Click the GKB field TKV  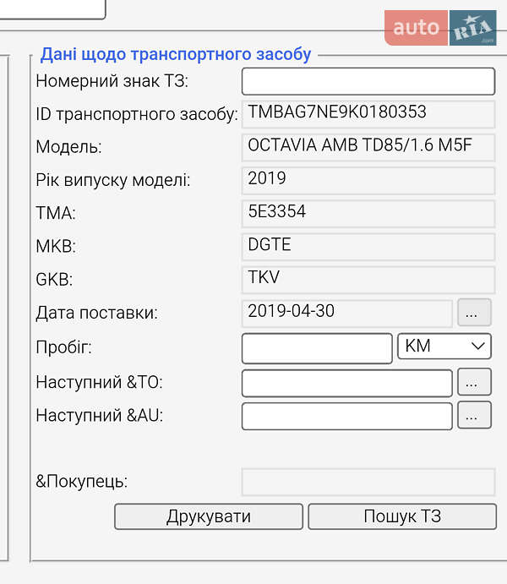click(x=368, y=280)
